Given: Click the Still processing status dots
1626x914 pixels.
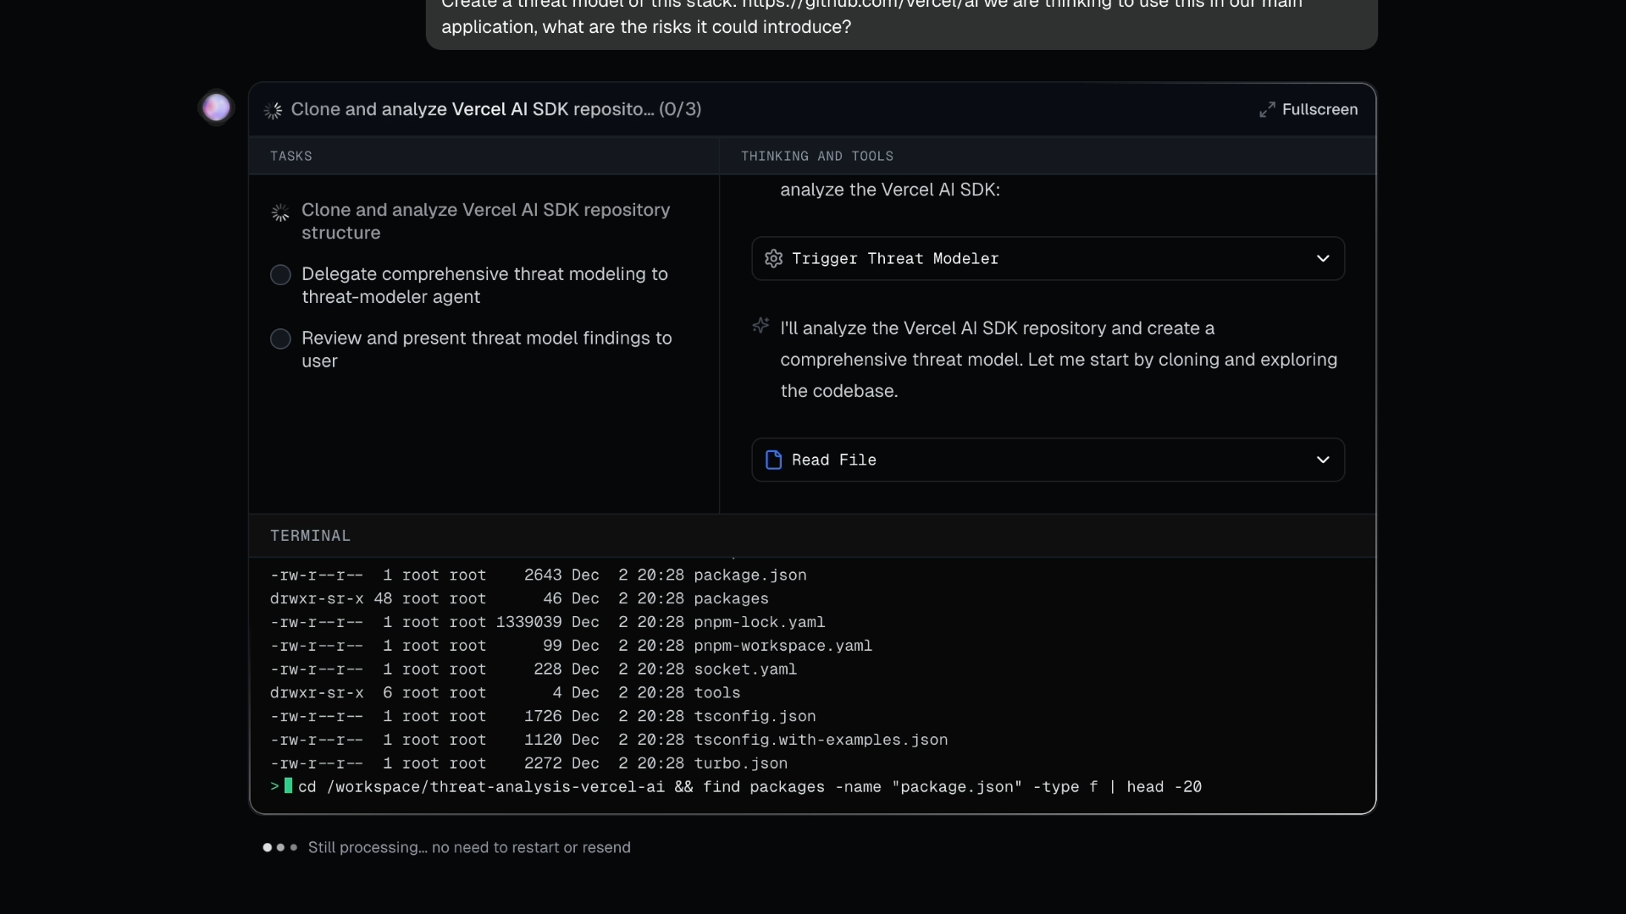Looking at the screenshot, I should point(280,847).
